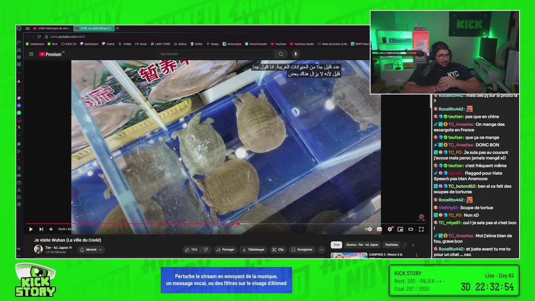Image resolution: width=535 pixels, height=301 pixels.
Task: Expand the Abonné subscription dropdown
Action: [91, 250]
